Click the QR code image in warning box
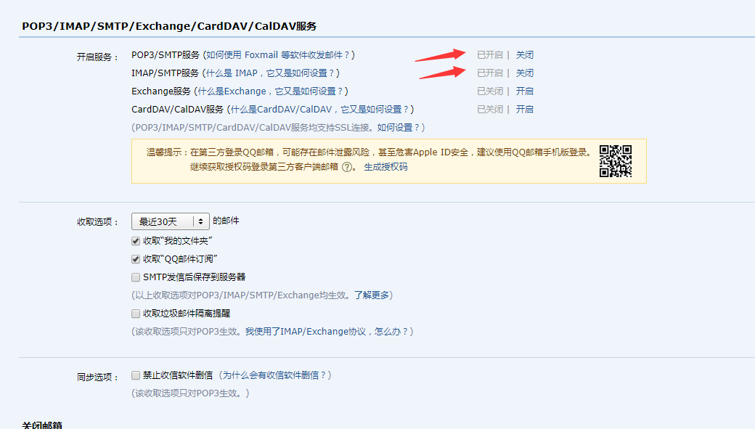Screen dimensions: 755x429 point(615,161)
